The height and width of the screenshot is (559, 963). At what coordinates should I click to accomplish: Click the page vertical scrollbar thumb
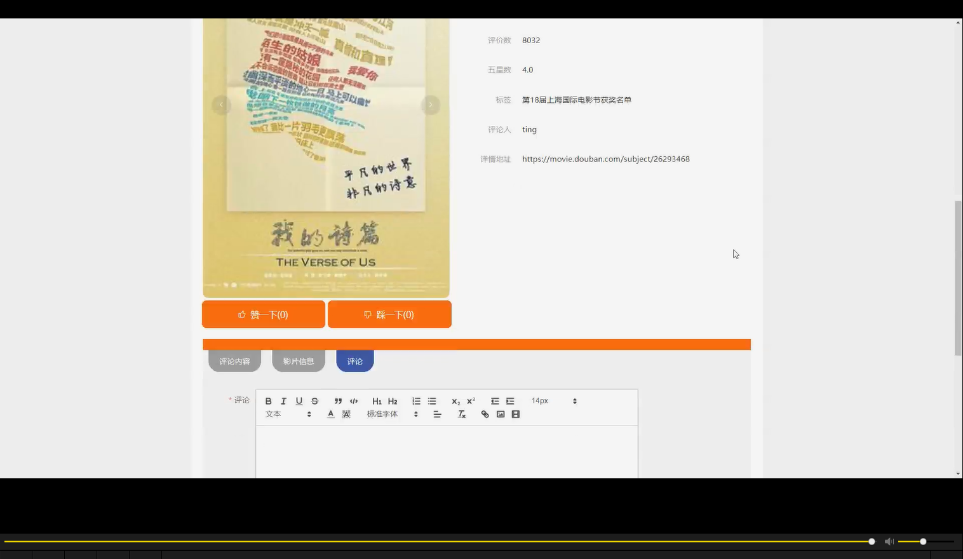click(958, 278)
